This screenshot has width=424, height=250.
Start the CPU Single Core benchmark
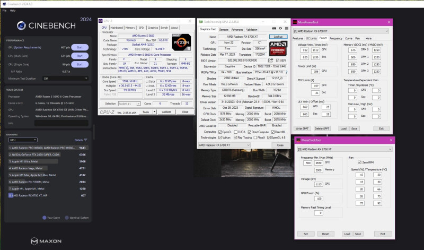[80, 64]
